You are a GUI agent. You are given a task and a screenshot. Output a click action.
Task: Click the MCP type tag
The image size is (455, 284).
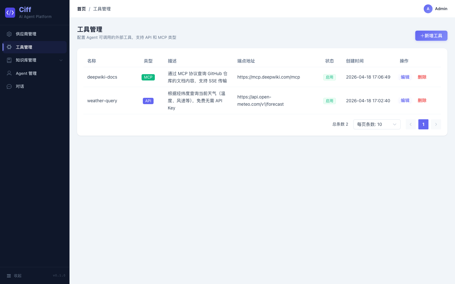tap(148, 77)
